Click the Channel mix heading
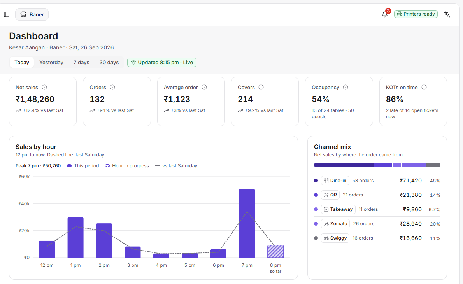 coord(333,147)
